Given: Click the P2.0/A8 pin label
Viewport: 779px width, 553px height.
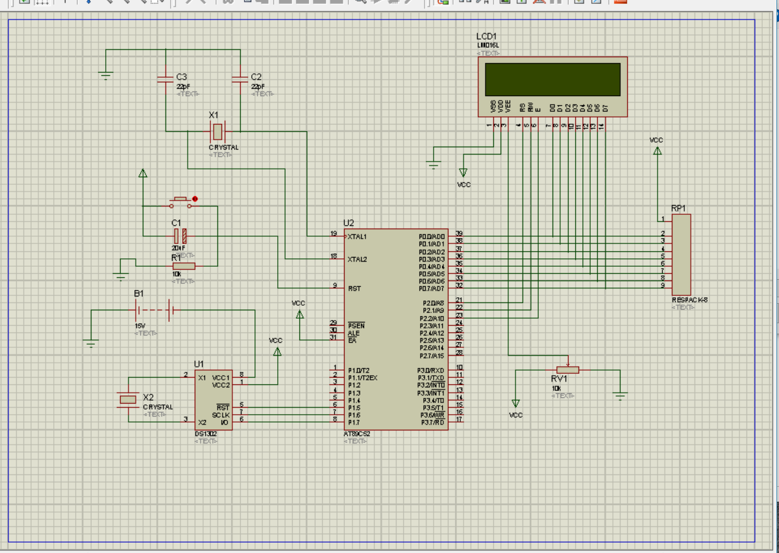Looking at the screenshot, I should coord(434,303).
